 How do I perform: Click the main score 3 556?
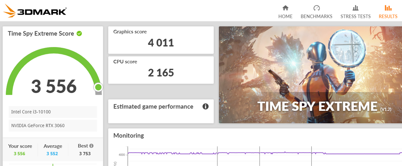tap(54, 86)
